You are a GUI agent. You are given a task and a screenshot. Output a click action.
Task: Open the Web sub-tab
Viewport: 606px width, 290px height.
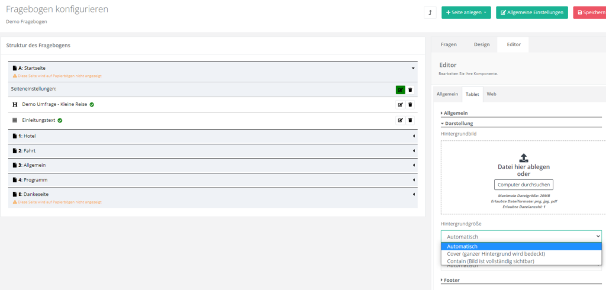tap(491, 94)
